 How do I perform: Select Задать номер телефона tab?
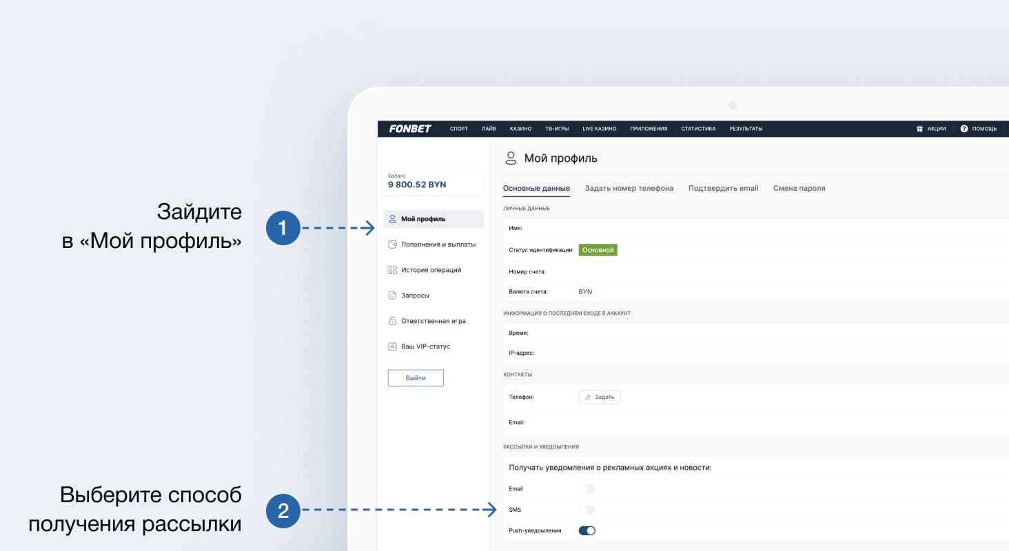click(x=629, y=188)
